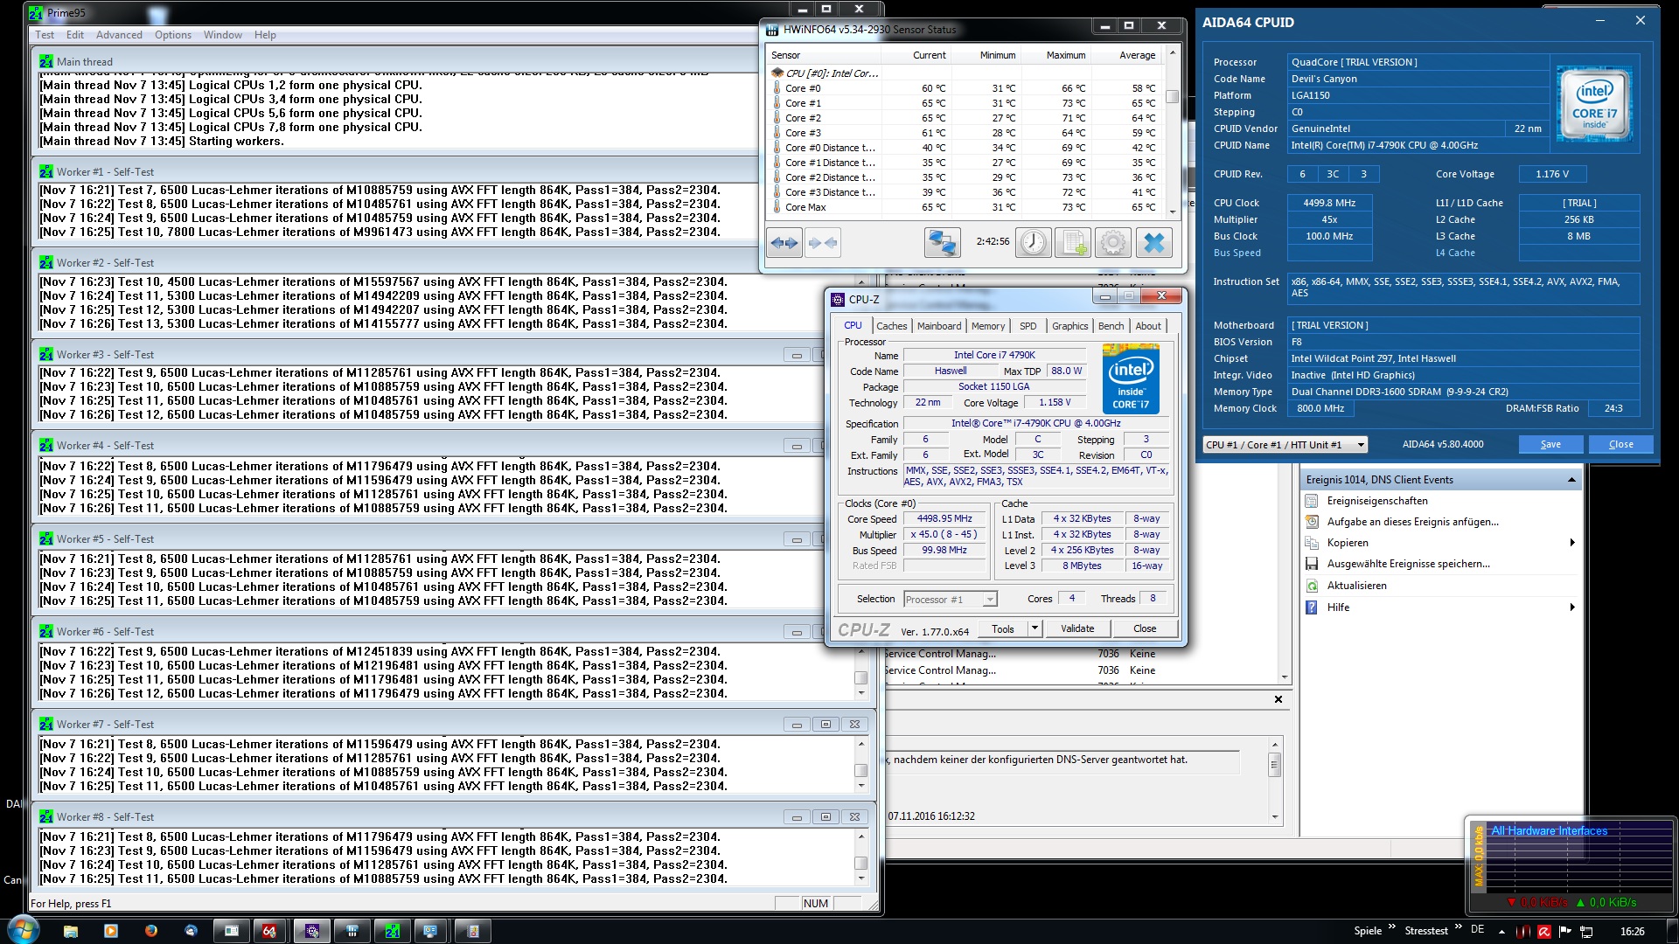This screenshot has width=1679, height=944.
Task: Click Ereigniseigenschaften action link
Action: (1376, 501)
